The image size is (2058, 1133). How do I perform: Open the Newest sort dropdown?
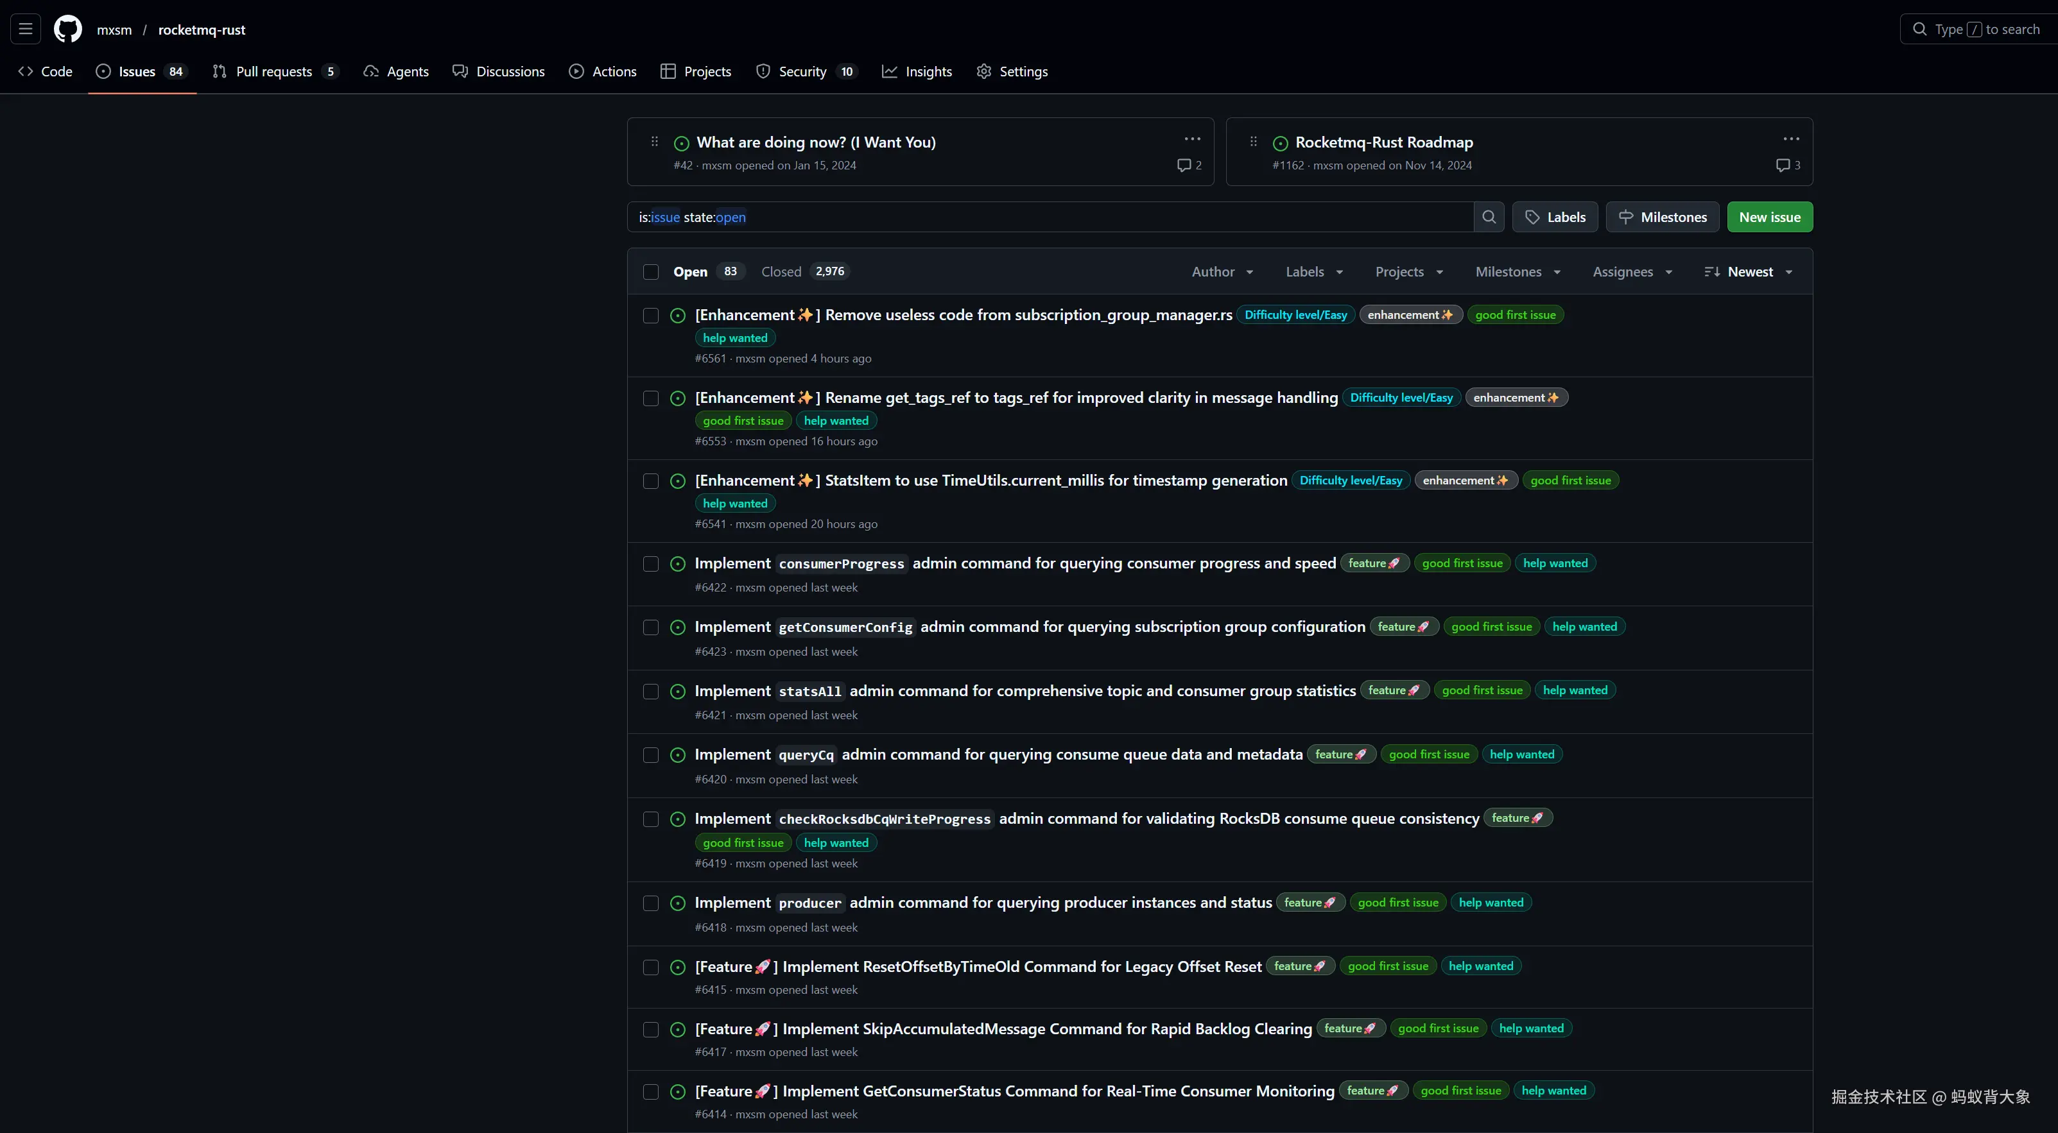[x=1749, y=272]
